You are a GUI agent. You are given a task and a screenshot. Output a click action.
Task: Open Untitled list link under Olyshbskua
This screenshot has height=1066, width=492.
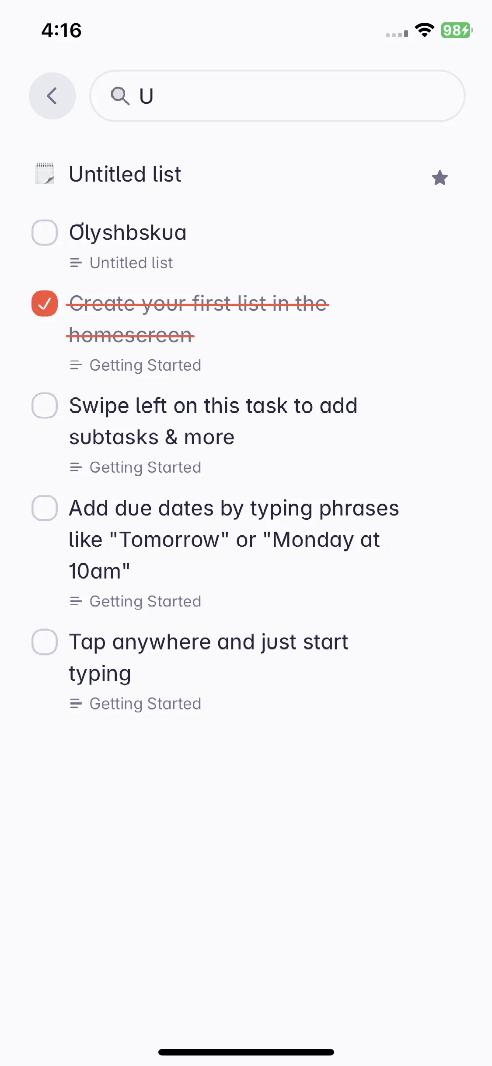[131, 263]
